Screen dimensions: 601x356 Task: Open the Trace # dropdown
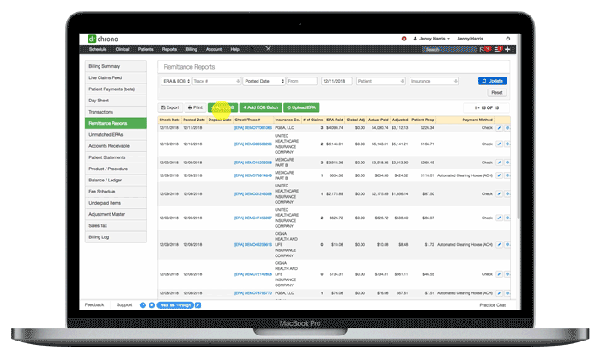tap(216, 81)
